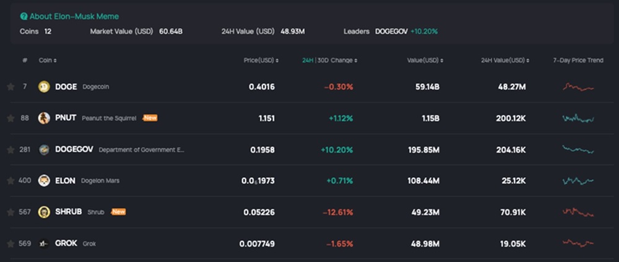Sort by 24H Value(USD) column header
Viewport: 619px width, 262px height.
click(x=505, y=61)
